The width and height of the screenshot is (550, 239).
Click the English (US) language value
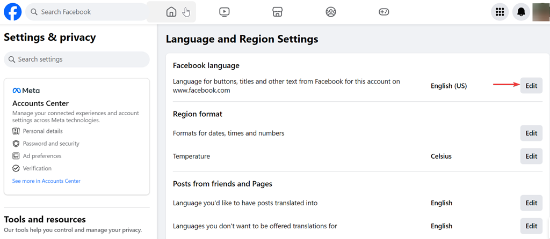point(448,86)
